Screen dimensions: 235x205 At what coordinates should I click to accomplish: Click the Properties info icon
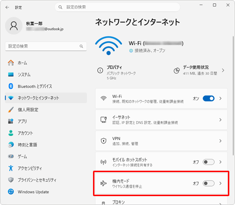[100, 71]
